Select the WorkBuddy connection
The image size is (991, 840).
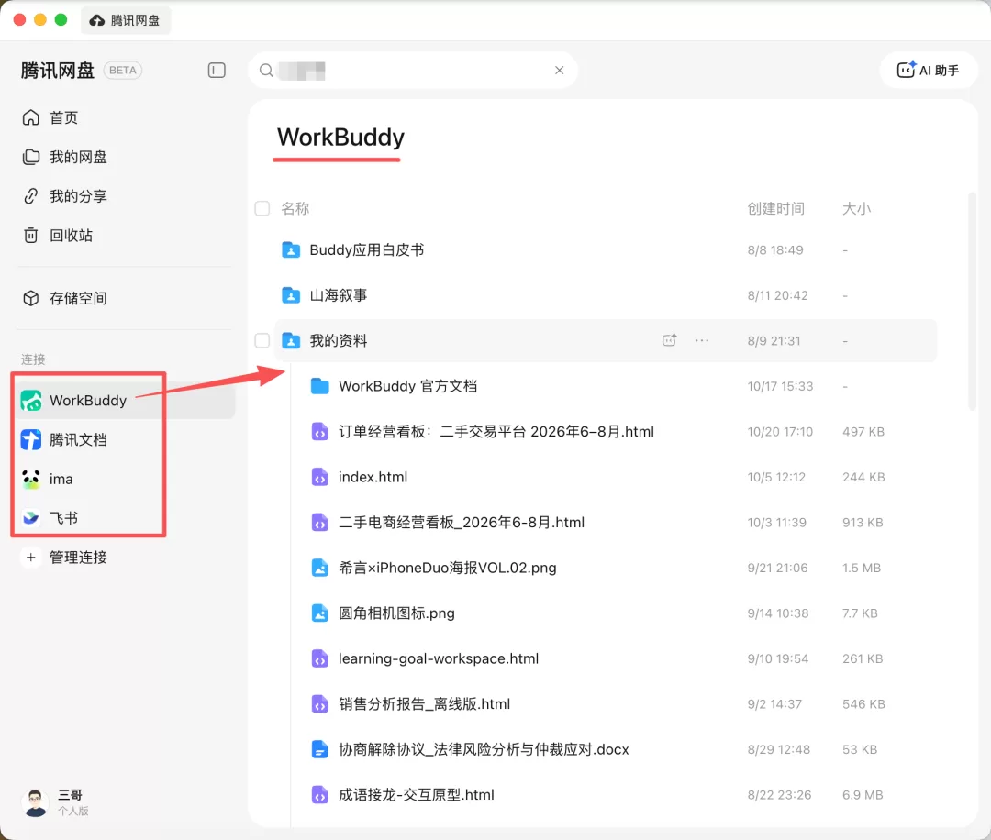(x=125, y=401)
